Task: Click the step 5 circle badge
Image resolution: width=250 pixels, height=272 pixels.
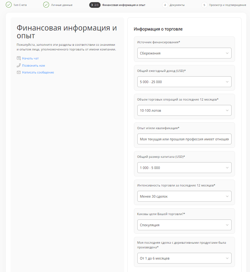Action: point(204,5)
